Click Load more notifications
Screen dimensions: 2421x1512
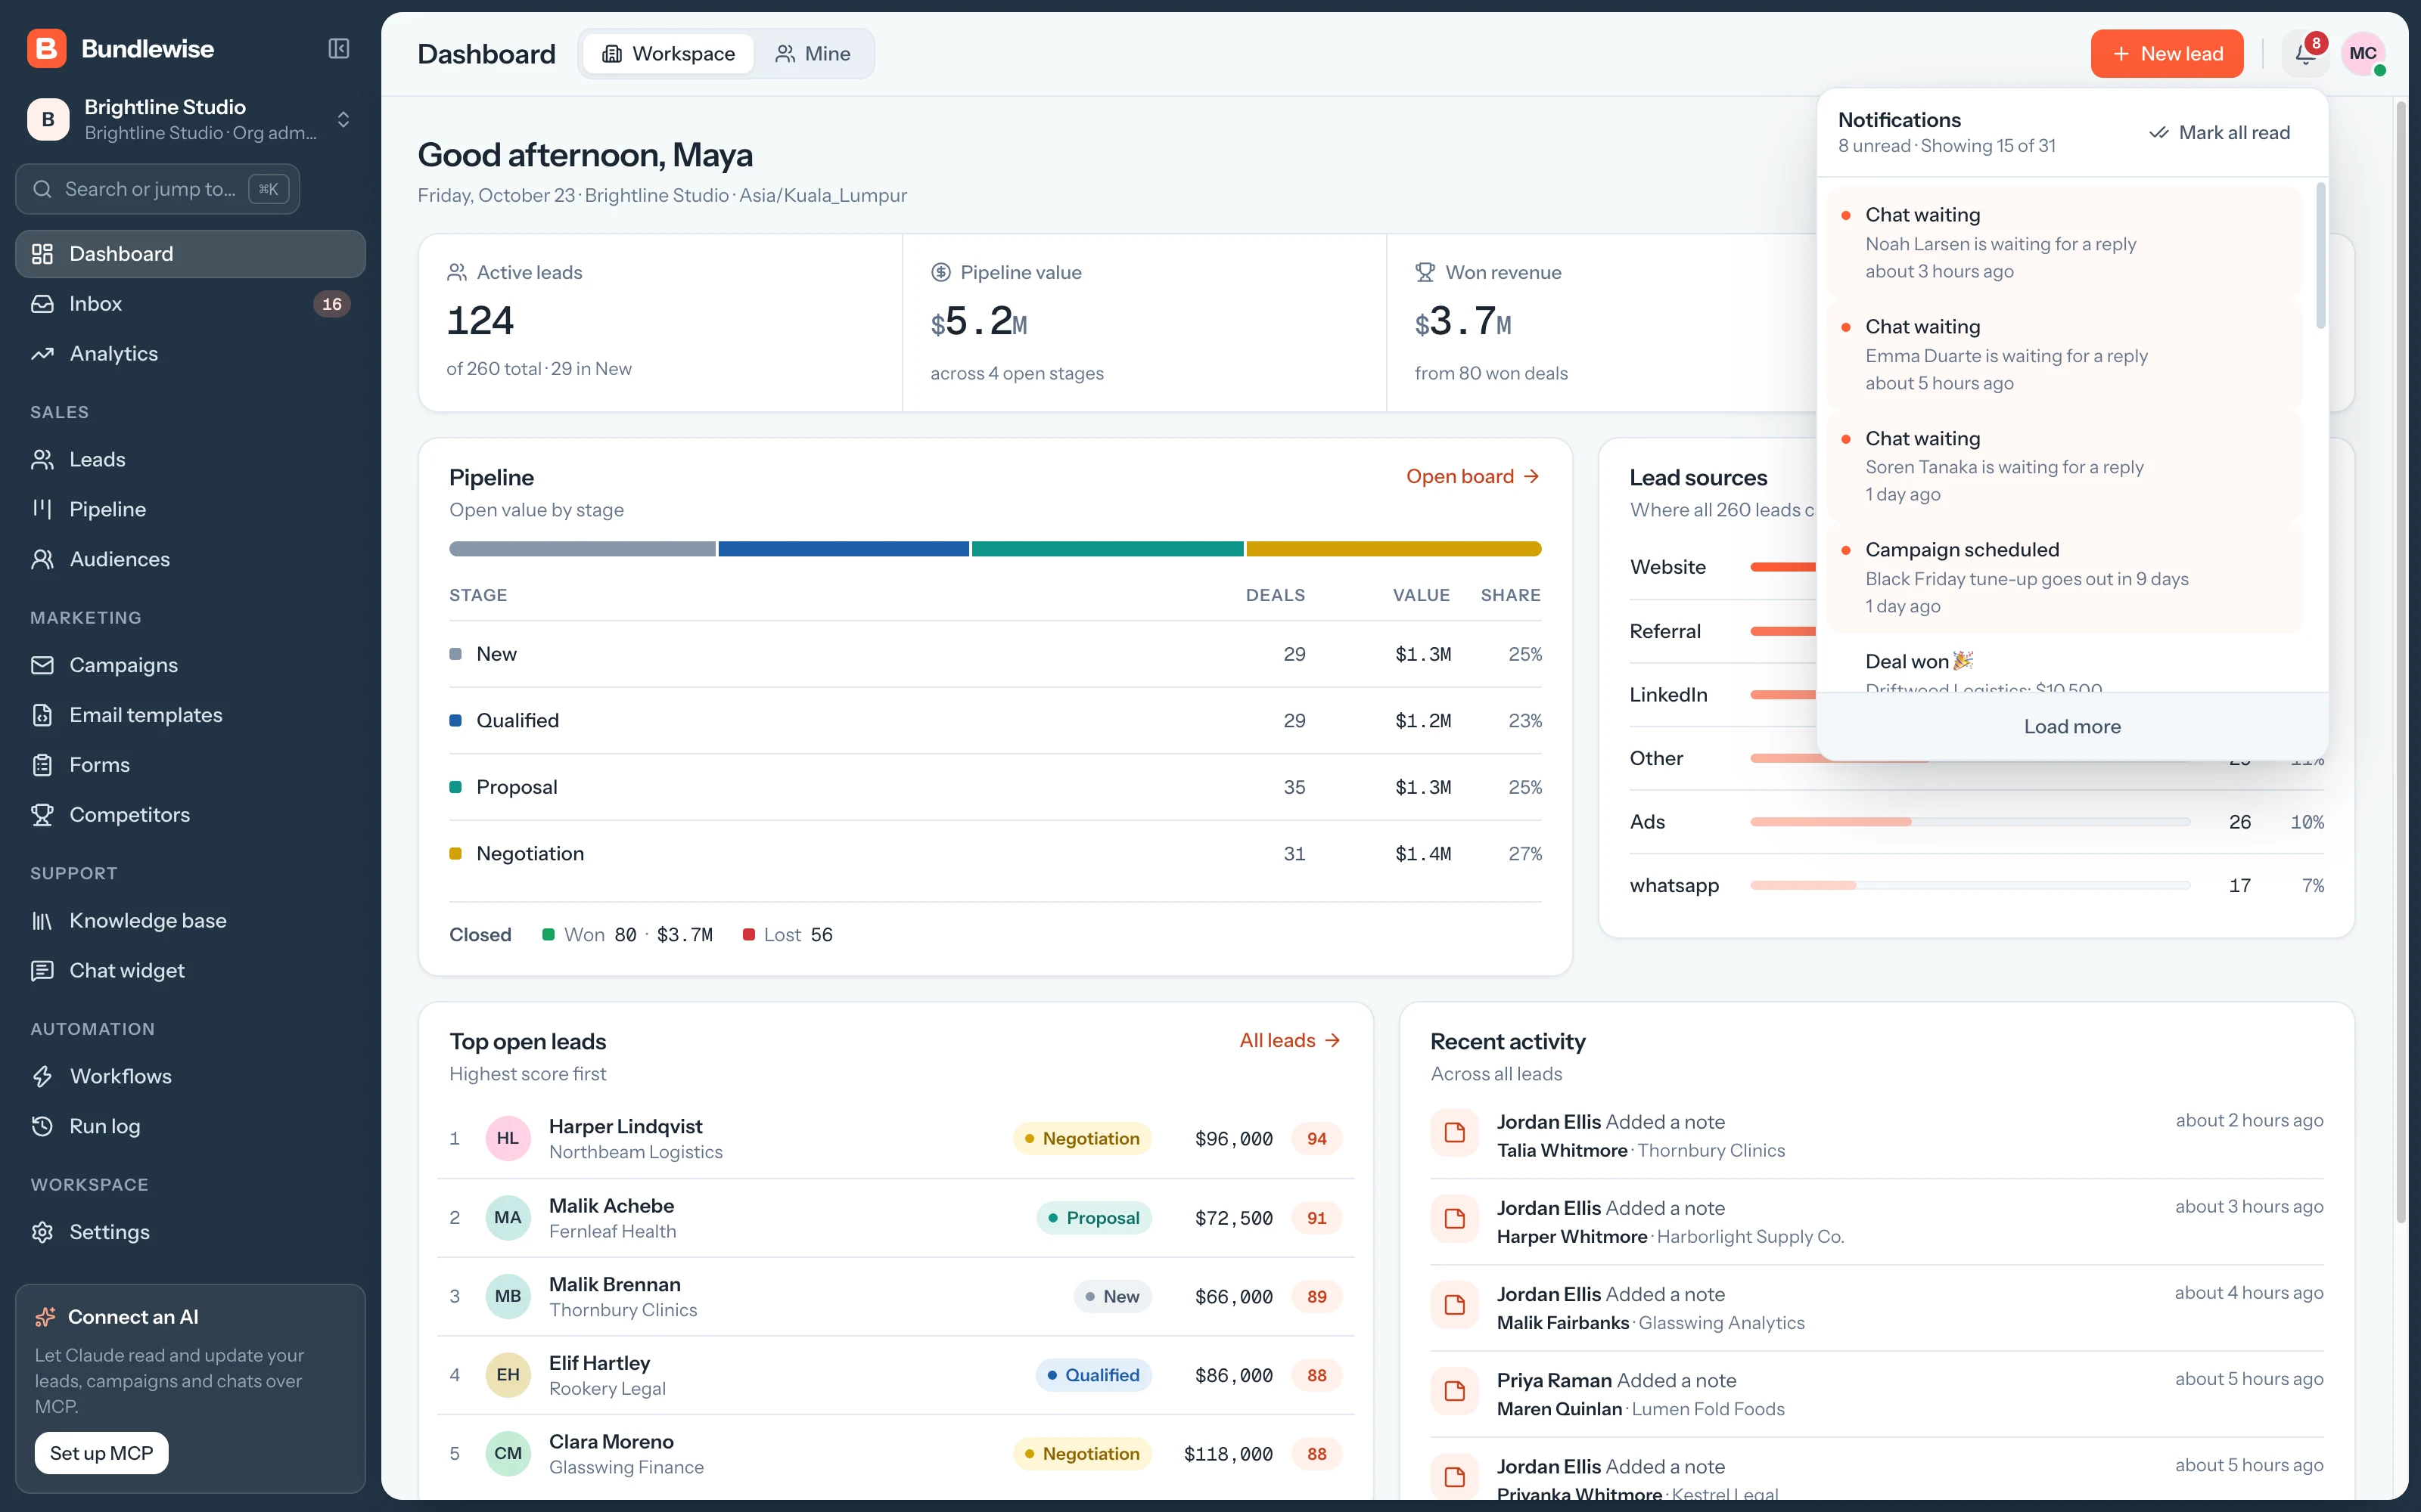[x=2072, y=727]
